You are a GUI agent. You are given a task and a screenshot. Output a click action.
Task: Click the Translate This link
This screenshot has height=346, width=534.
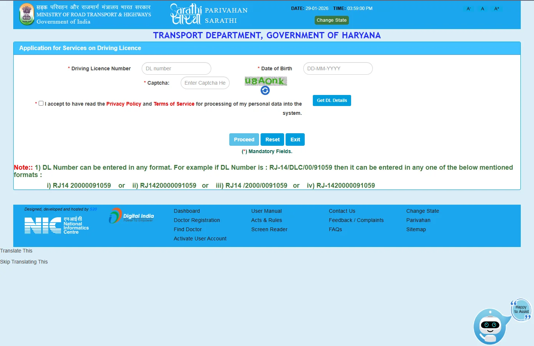16,251
